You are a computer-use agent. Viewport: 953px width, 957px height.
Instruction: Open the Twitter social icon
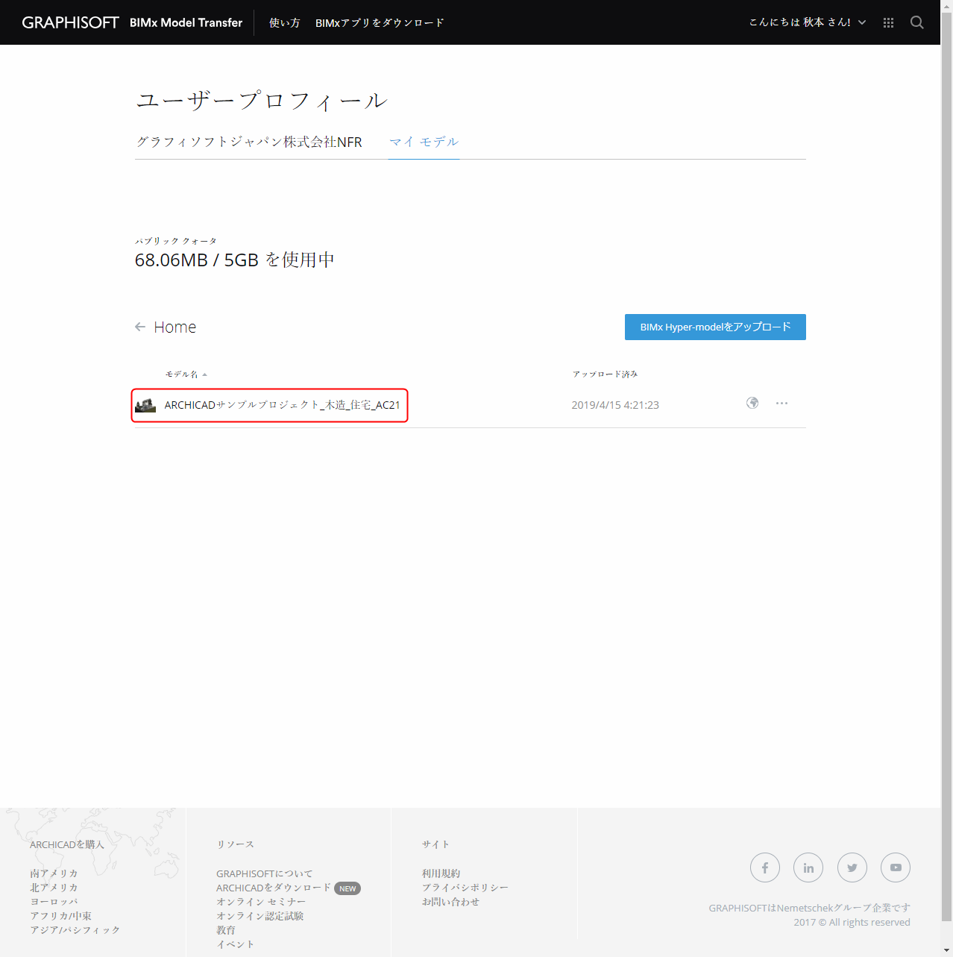(x=852, y=867)
